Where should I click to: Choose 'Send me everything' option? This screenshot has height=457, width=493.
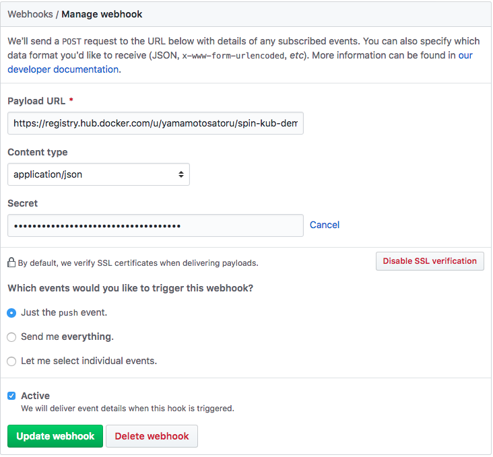pos(11,337)
